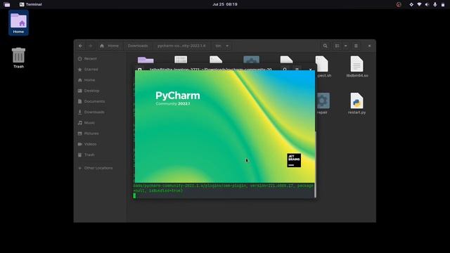Click the diamond-shaped tray icon

pyautogui.click(x=411, y=4)
